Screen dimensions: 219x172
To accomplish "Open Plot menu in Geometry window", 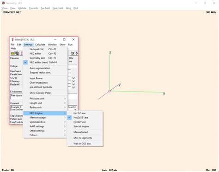I will 76,8.
